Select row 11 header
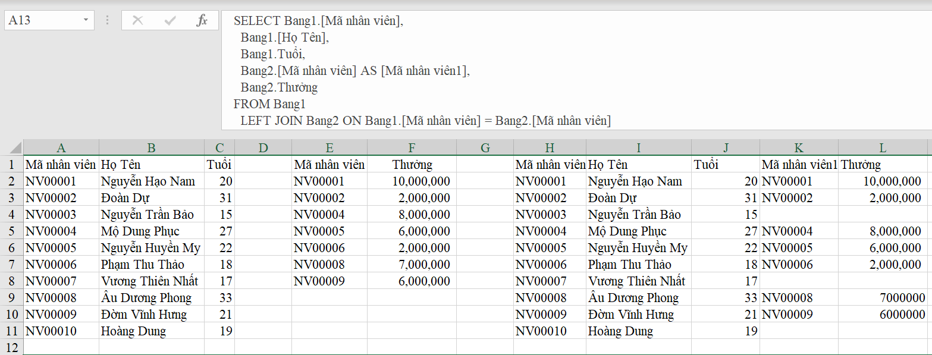932x355 pixels. (11, 331)
